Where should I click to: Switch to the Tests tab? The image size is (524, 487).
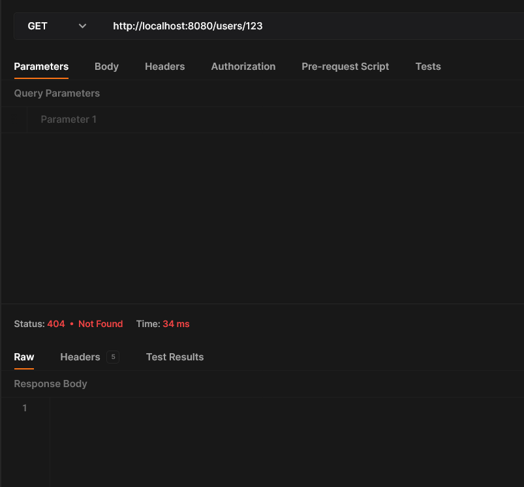point(428,67)
